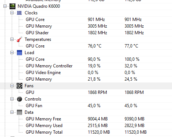Collapse the Load section
172x137 pixels.
12,53
